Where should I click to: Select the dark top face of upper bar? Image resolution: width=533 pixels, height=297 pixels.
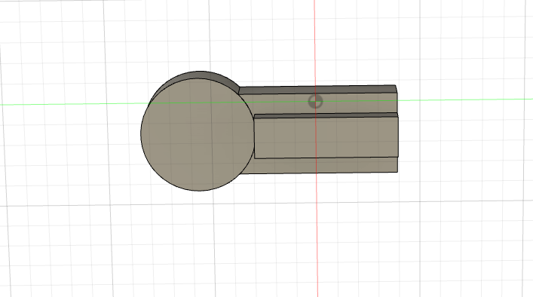318,90
